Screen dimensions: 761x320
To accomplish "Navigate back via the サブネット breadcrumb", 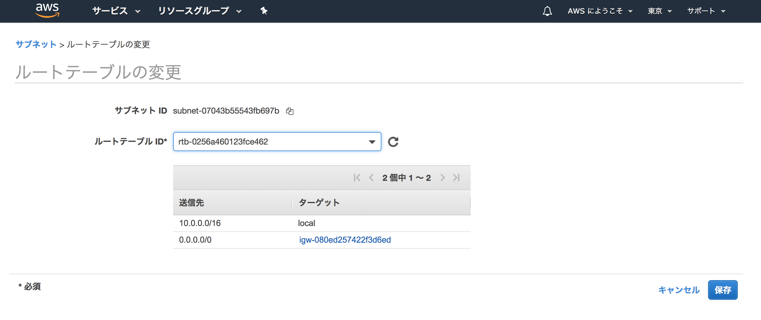I will pyautogui.click(x=36, y=45).
